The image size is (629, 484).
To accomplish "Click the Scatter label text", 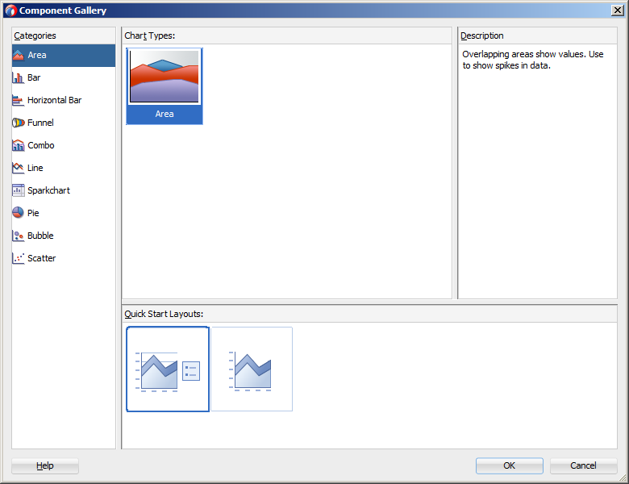I will [x=42, y=258].
